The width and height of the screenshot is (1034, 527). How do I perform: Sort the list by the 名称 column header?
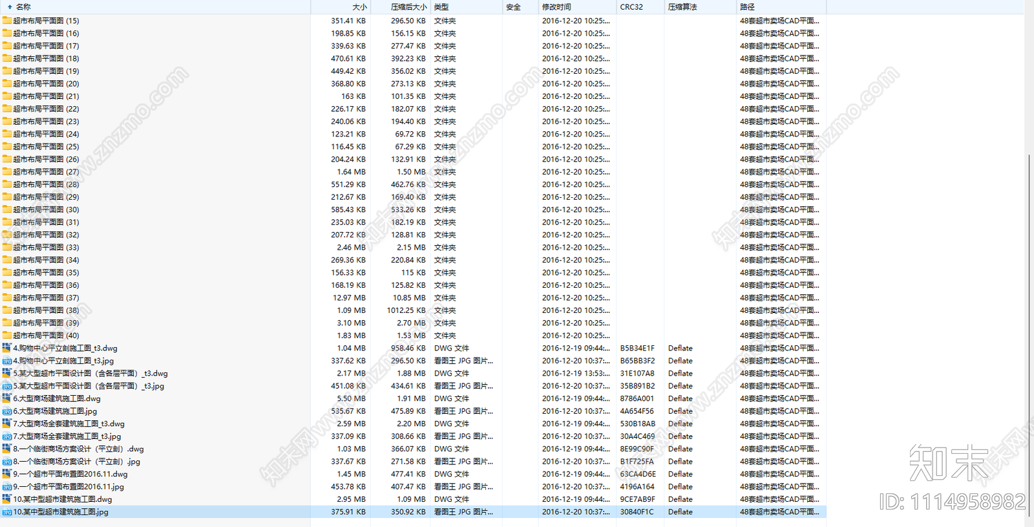click(155, 7)
